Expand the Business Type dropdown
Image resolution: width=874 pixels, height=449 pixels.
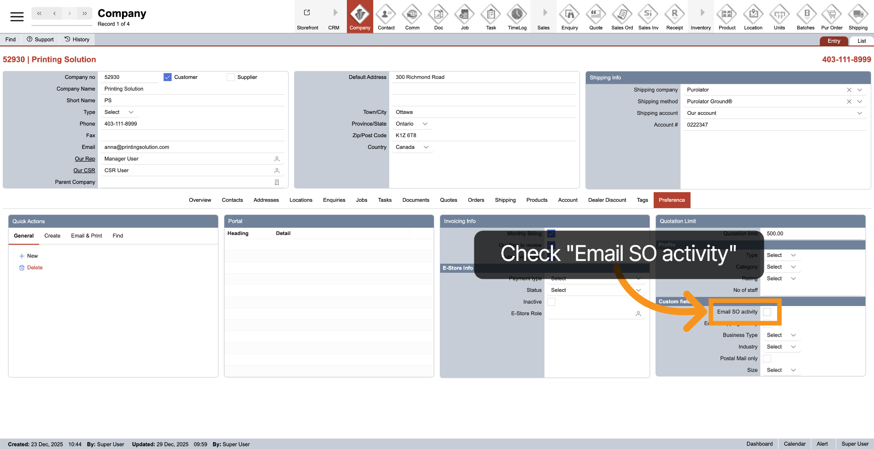(793, 335)
